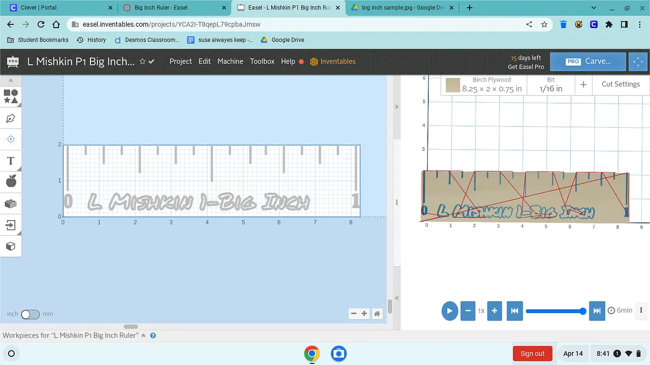Open the Birch Plywood material dropdown
This screenshot has height=365, width=650.
[484, 85]
